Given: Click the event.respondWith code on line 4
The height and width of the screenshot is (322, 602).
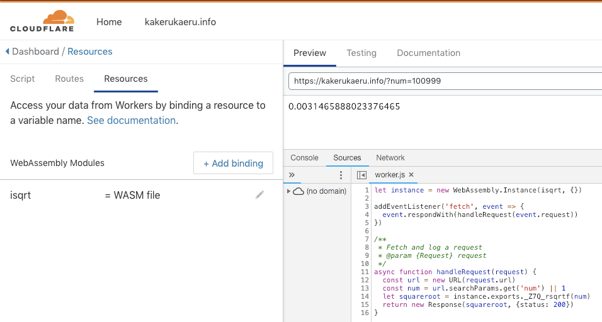Looking at the screenshot, I should tap(480, 214).
